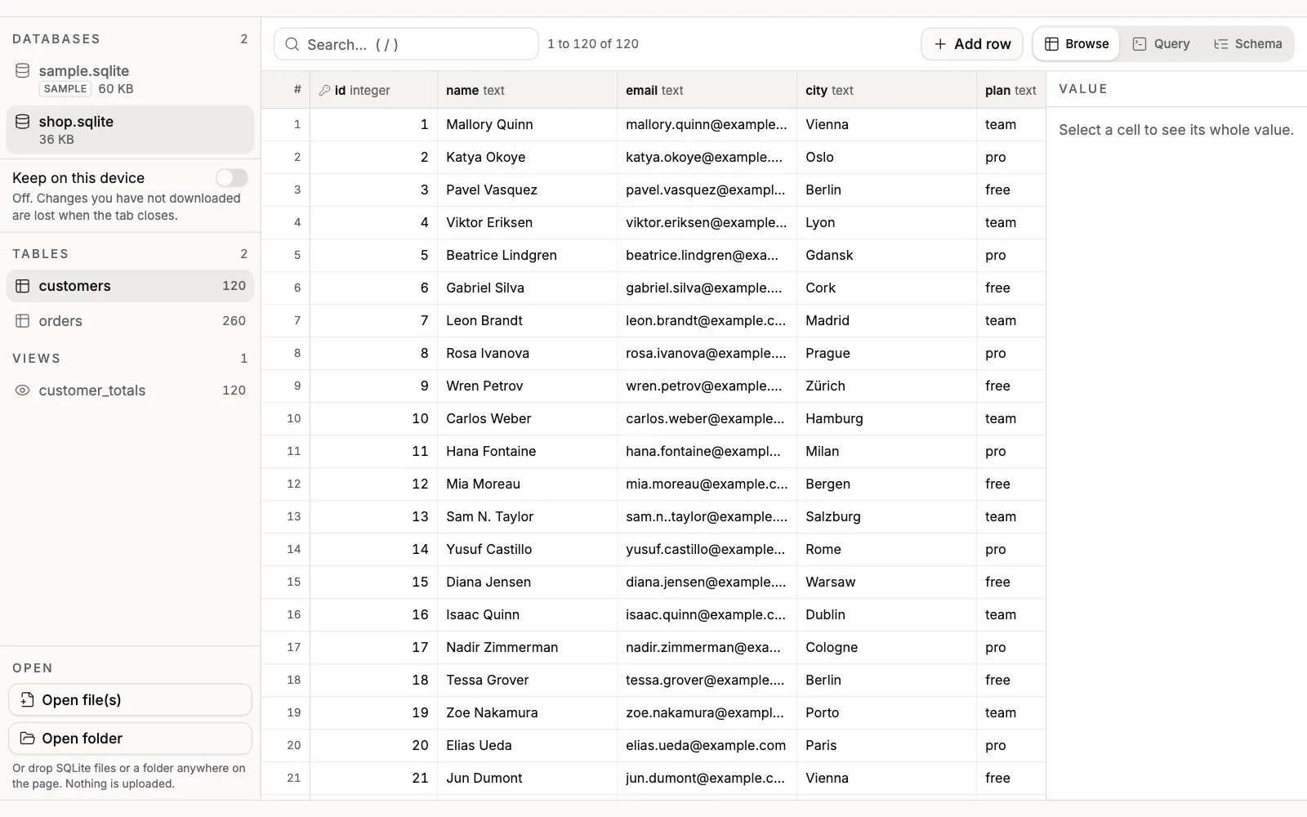Click the Gdansk city cell
Screen dimensions: 1307x817
(886, 256)
